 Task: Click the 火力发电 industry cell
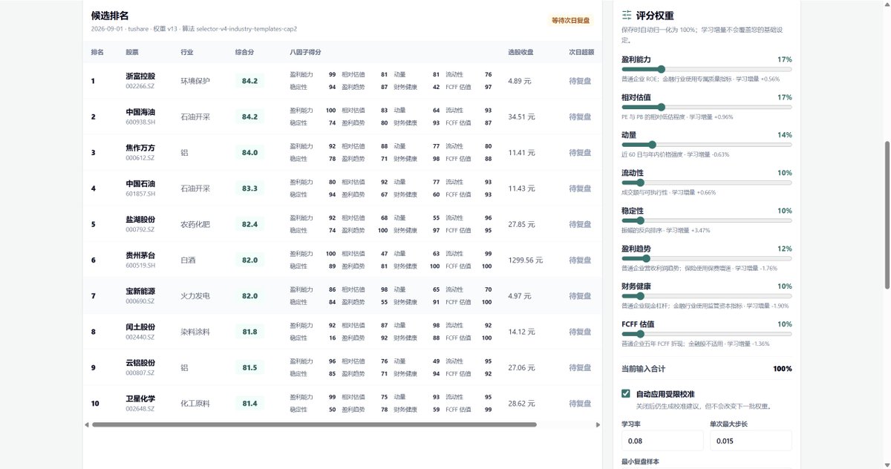point(195,296)
